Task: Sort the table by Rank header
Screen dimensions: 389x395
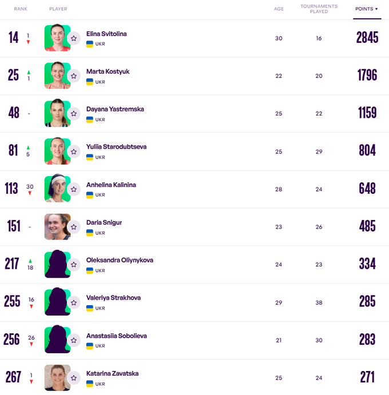Action: (21, 9)
